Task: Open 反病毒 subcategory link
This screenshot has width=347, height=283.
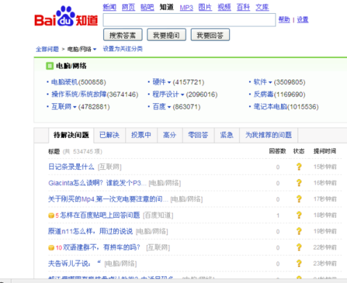Action: click(x=264, y=94)
